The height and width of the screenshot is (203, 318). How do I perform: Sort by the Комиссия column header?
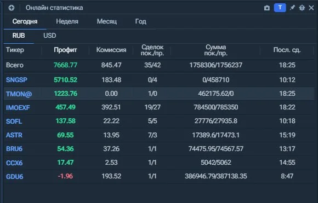tap(111, 50)
